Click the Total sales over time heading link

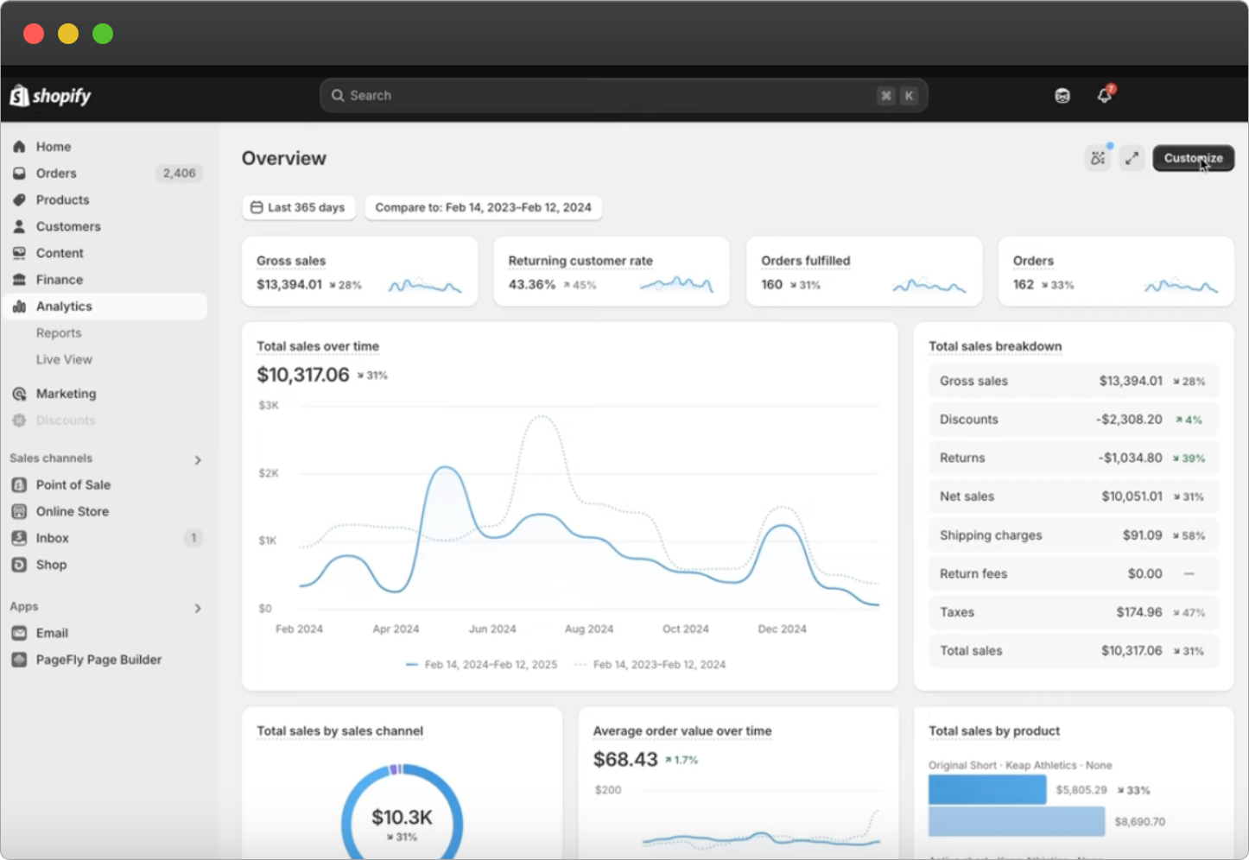click(x=317, y=345)
